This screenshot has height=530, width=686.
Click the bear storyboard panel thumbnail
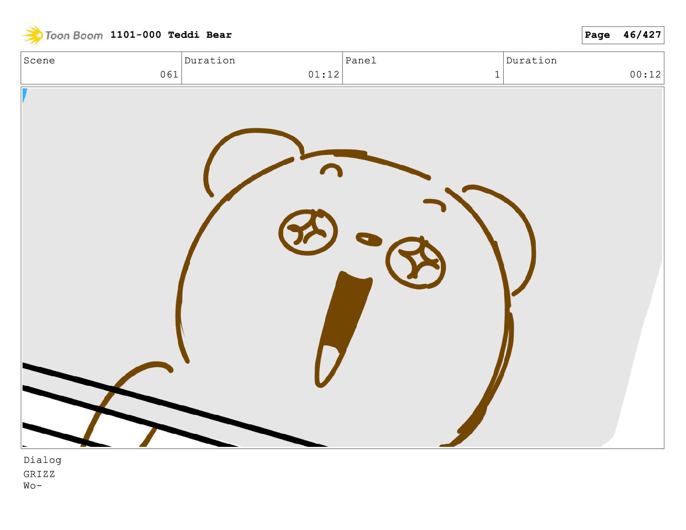(x=343, y=268)
